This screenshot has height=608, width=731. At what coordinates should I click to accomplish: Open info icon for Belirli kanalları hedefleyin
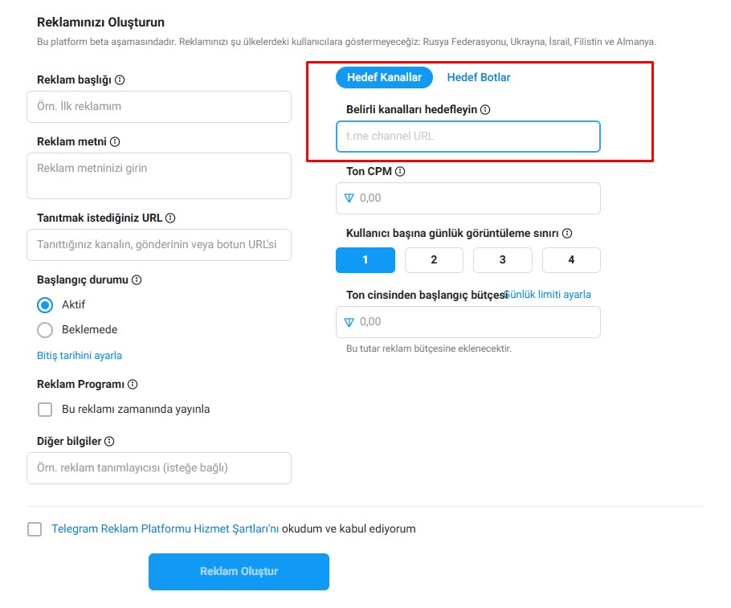(485, 109)
